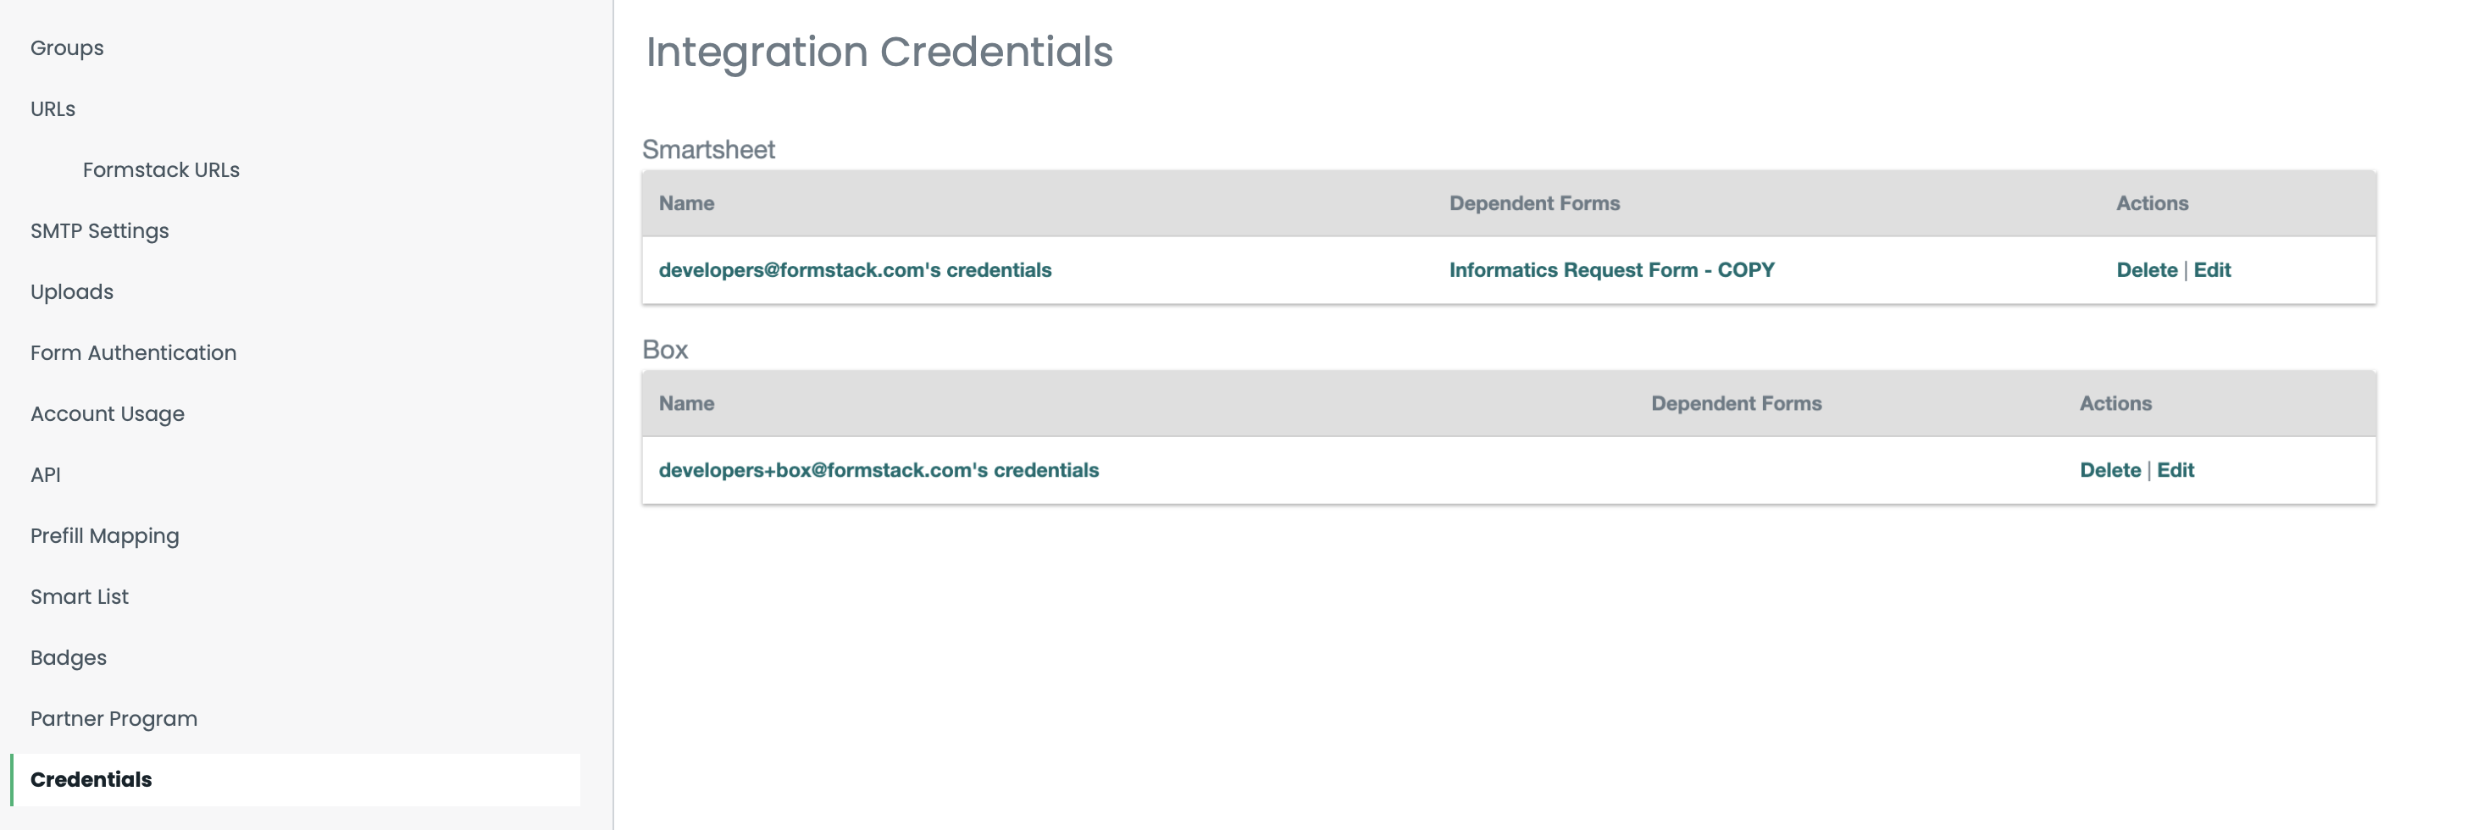View Account Usage page
The width and height of the screenshot is (2472, 830).
click(x=108, y=413)
